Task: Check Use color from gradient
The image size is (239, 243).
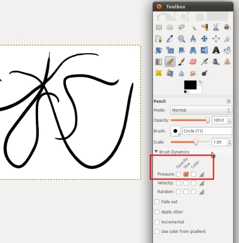Action: pos(157,231)
